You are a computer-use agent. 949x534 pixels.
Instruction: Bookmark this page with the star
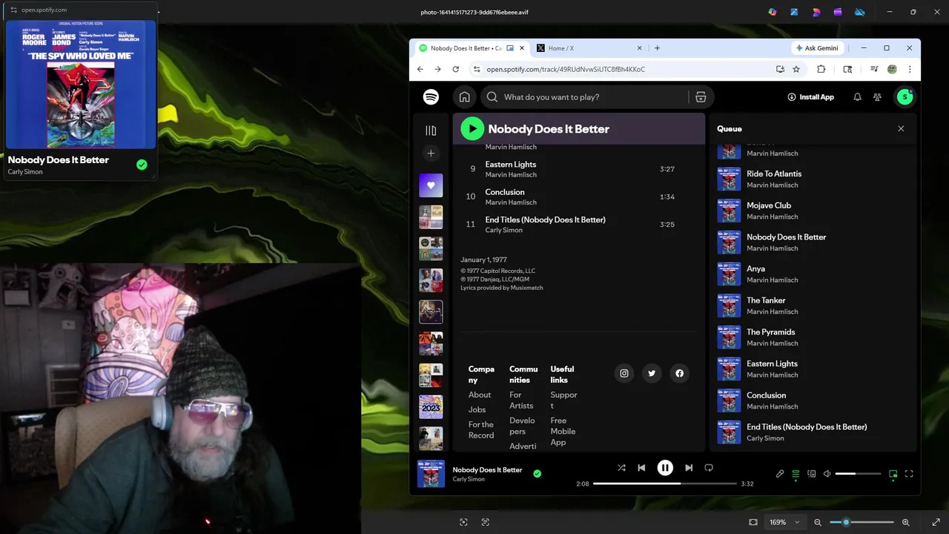(x=796, y=69)
